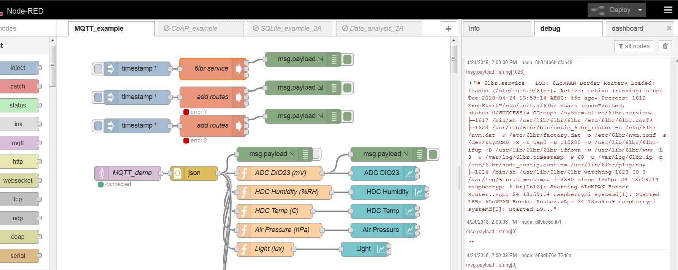Toggle the disabled msg.payload debug above ADC function

(316, 154)
